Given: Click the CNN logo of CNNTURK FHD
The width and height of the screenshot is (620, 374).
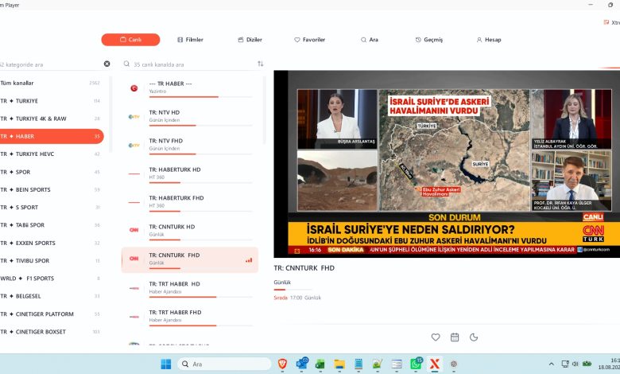Looking at the screenshot, I should (134, 259).
